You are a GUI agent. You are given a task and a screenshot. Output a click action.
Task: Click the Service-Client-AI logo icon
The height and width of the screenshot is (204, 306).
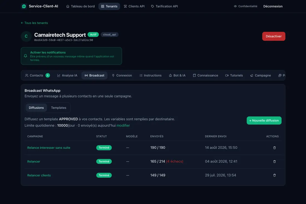click(x=24, y=6)
